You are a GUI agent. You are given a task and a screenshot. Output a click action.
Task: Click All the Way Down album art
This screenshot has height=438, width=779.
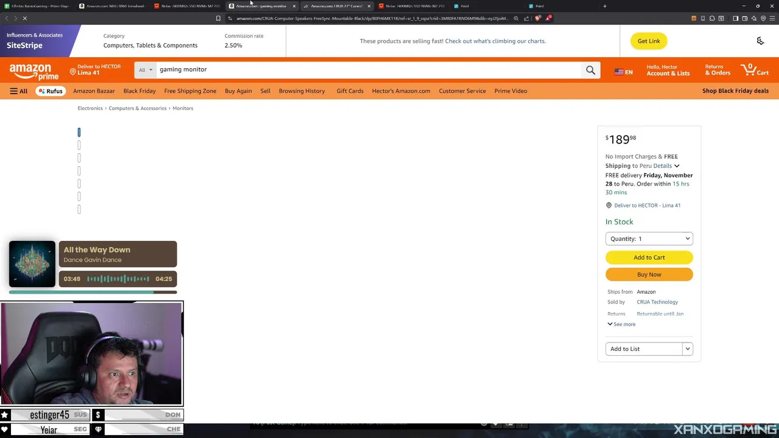point(32,264)
